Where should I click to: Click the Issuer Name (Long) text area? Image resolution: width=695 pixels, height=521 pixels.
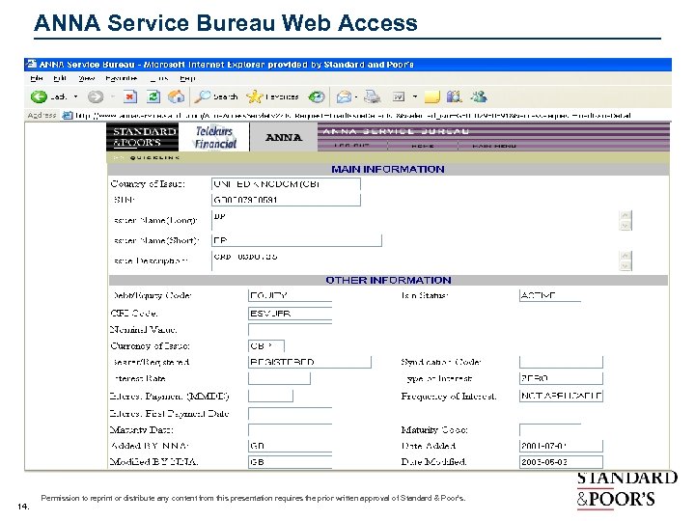(421, 221)
